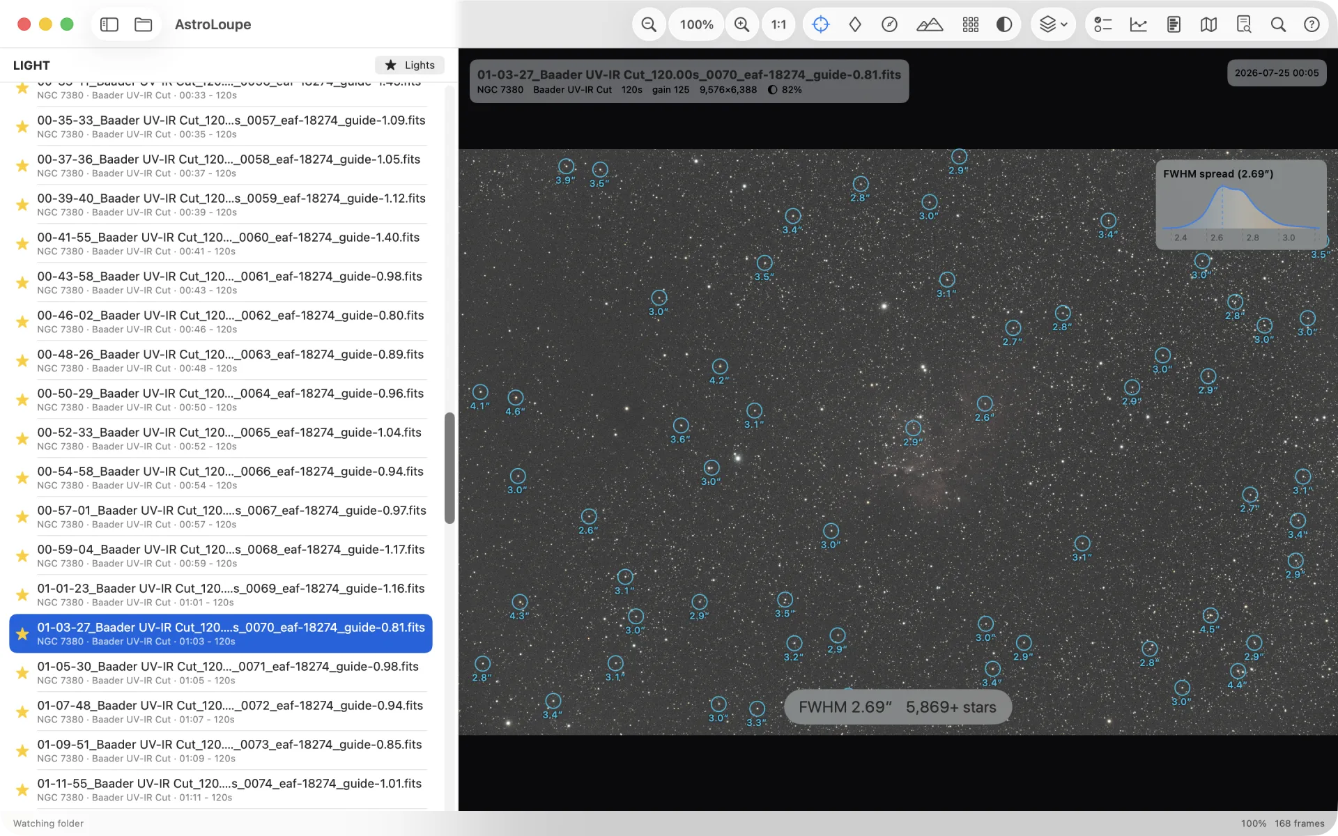Open the help question mark icon

pos(1312,24)
